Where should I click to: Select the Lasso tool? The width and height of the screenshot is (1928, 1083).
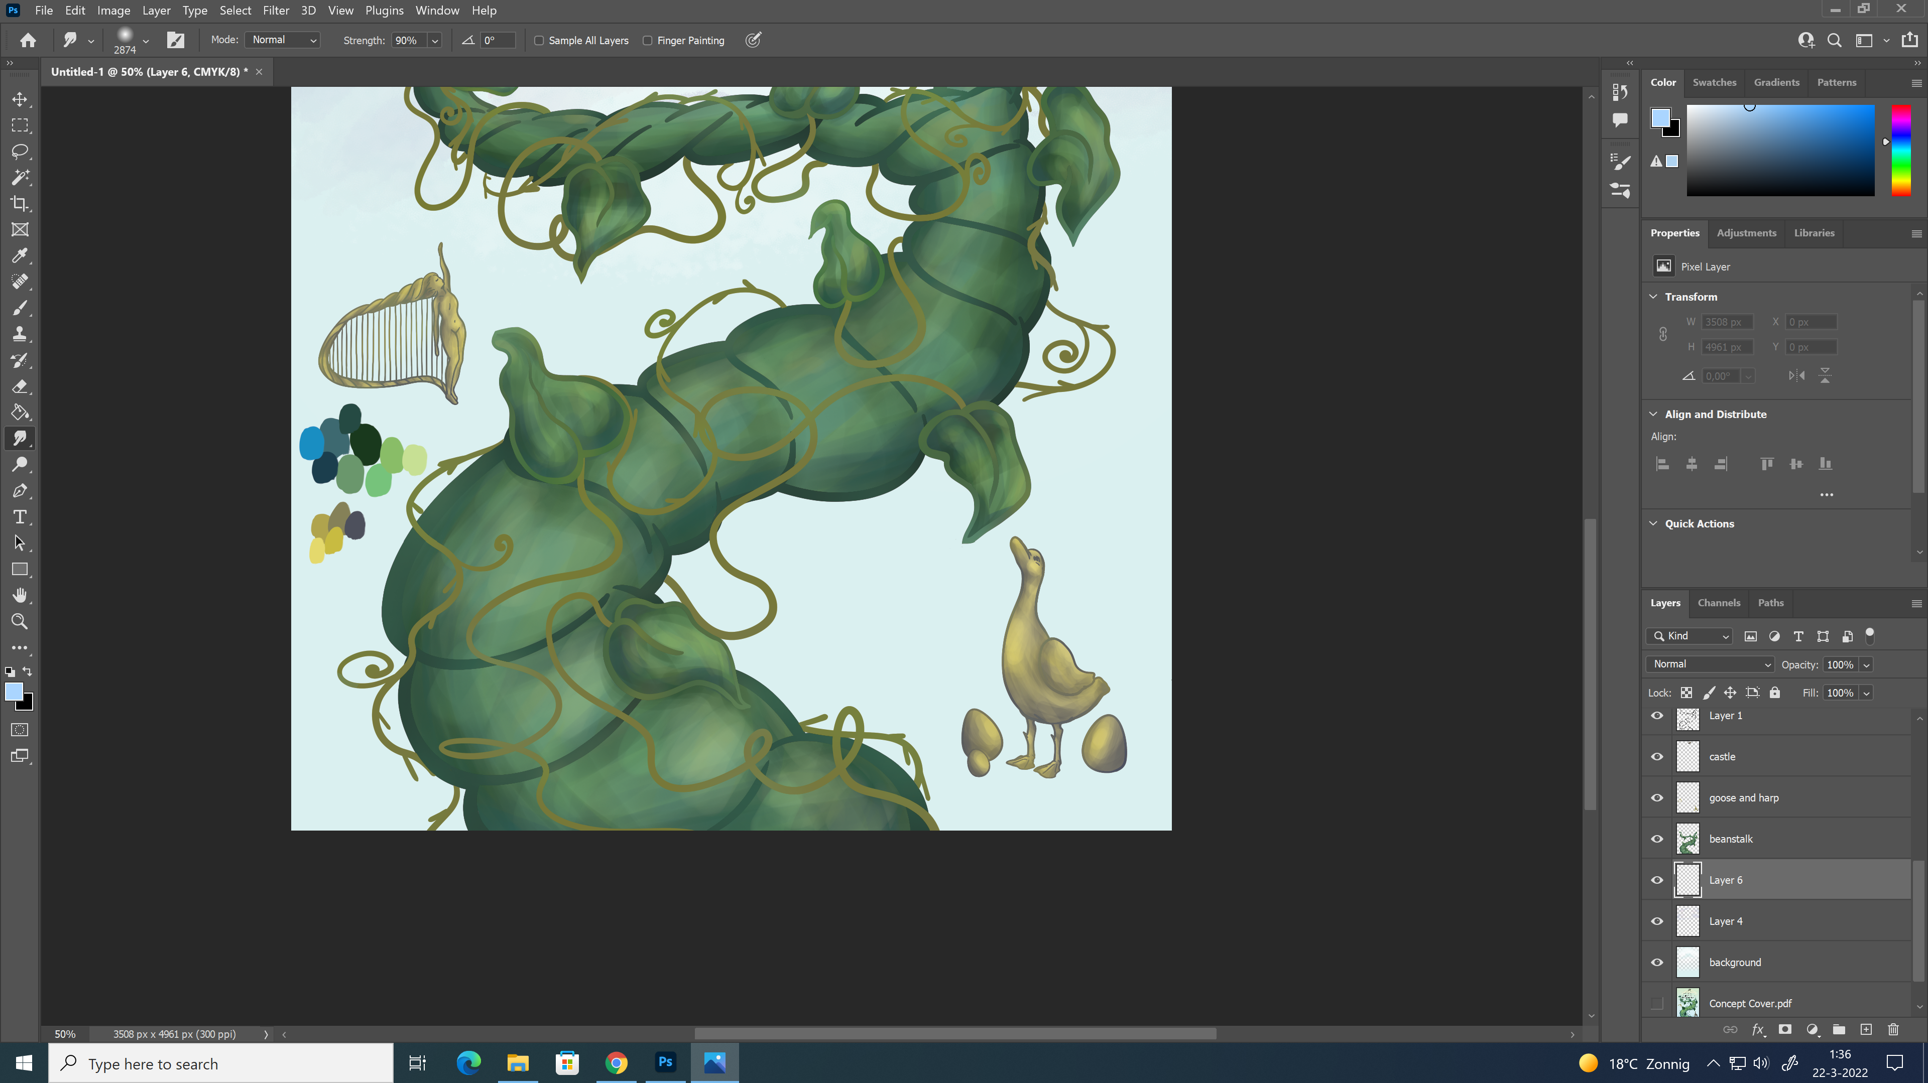point(20,151)
